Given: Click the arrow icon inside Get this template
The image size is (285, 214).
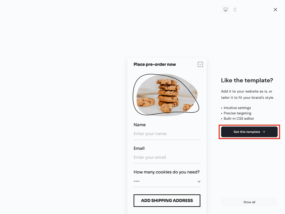Looking at the screenshot, I should click(263, 132).
